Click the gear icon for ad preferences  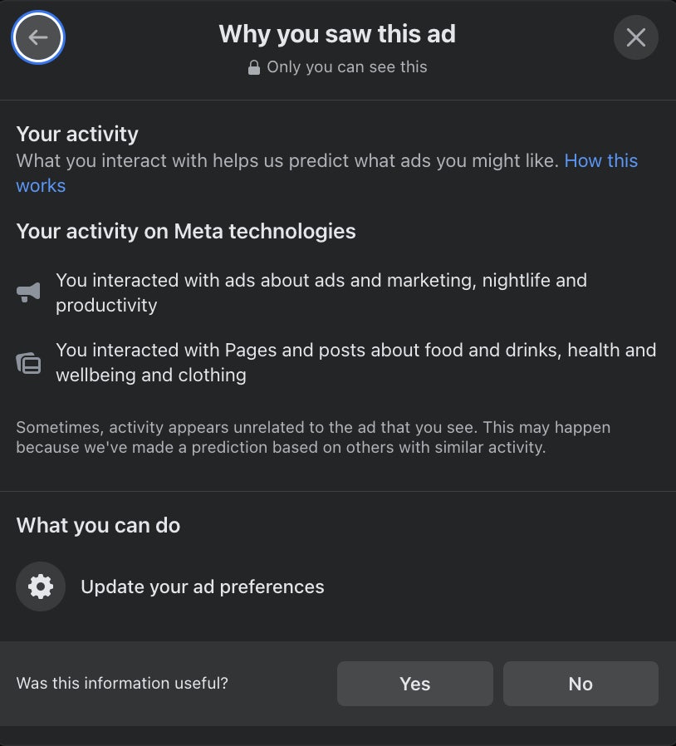pyautogui.click(x=40, y=586)
